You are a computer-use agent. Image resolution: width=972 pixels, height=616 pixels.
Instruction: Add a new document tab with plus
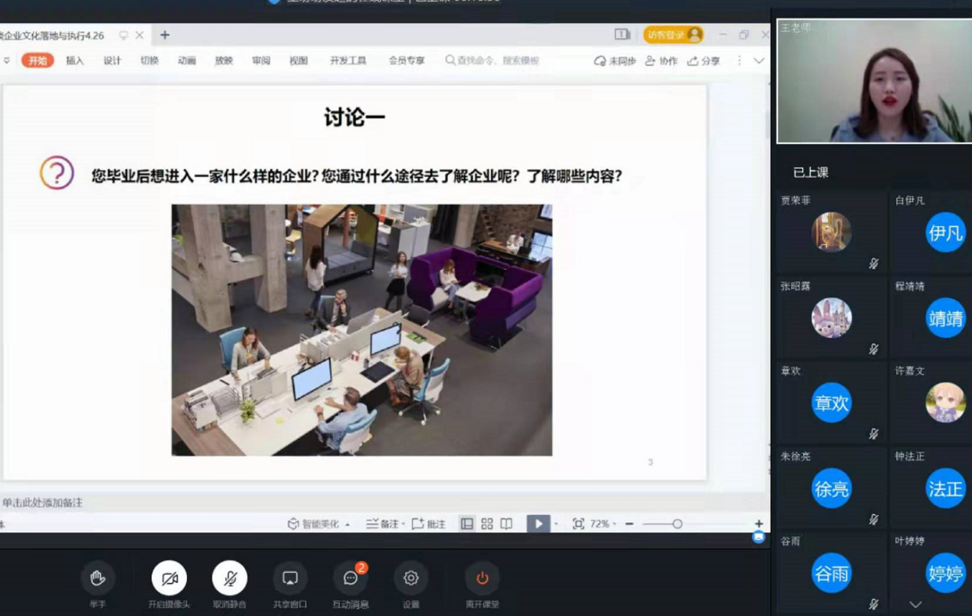pos(164,35)
